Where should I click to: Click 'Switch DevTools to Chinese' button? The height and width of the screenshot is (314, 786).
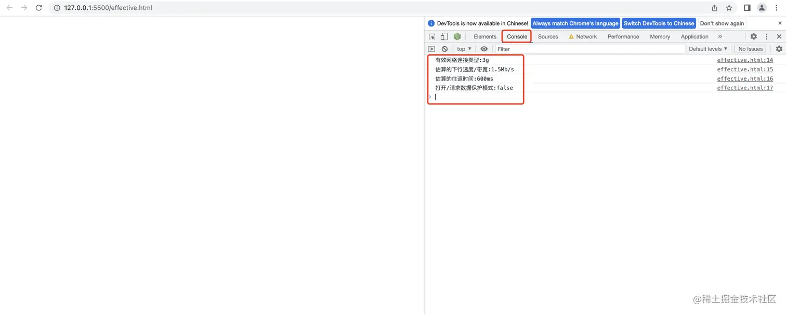pos(659,23)
